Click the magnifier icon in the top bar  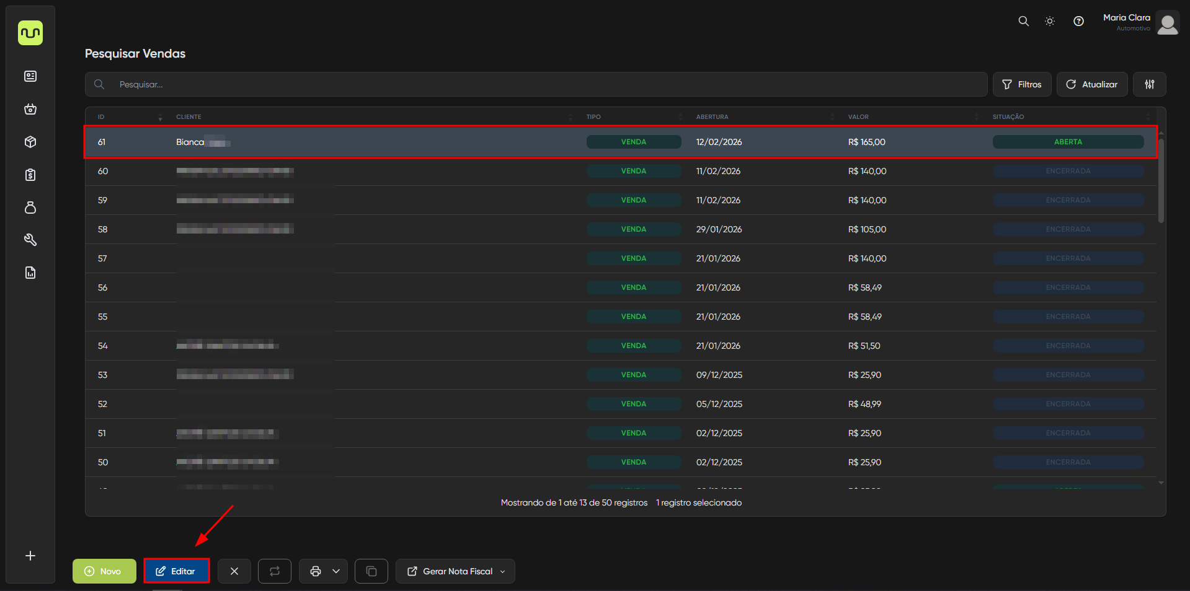click(1023, 21)
